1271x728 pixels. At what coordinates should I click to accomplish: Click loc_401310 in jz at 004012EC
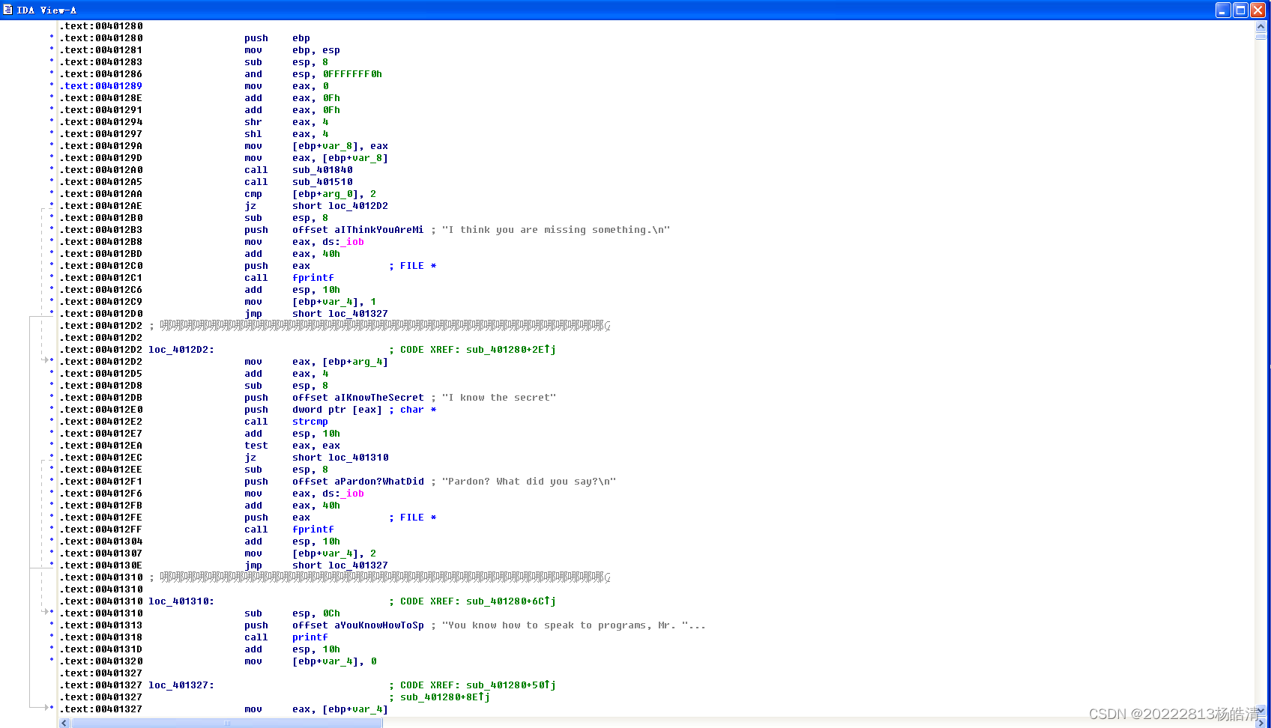pos(358,458)
